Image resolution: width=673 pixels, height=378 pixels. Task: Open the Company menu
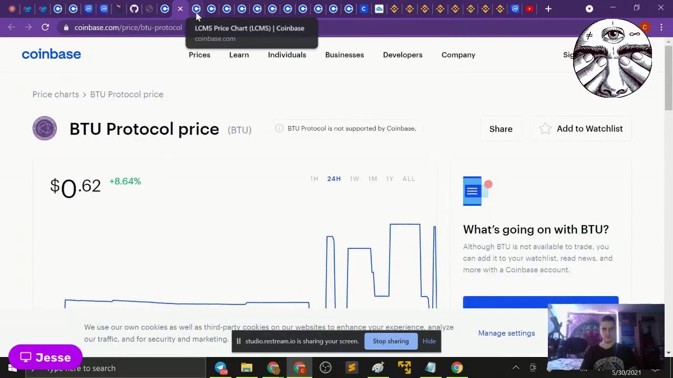point(458,55)
